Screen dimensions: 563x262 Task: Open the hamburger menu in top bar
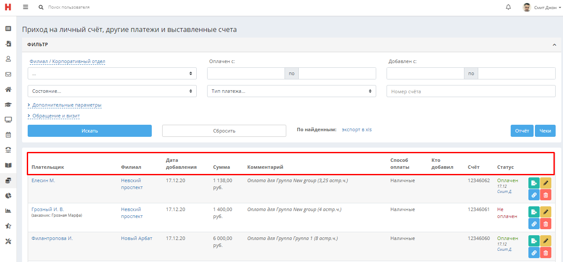[26, 7]
